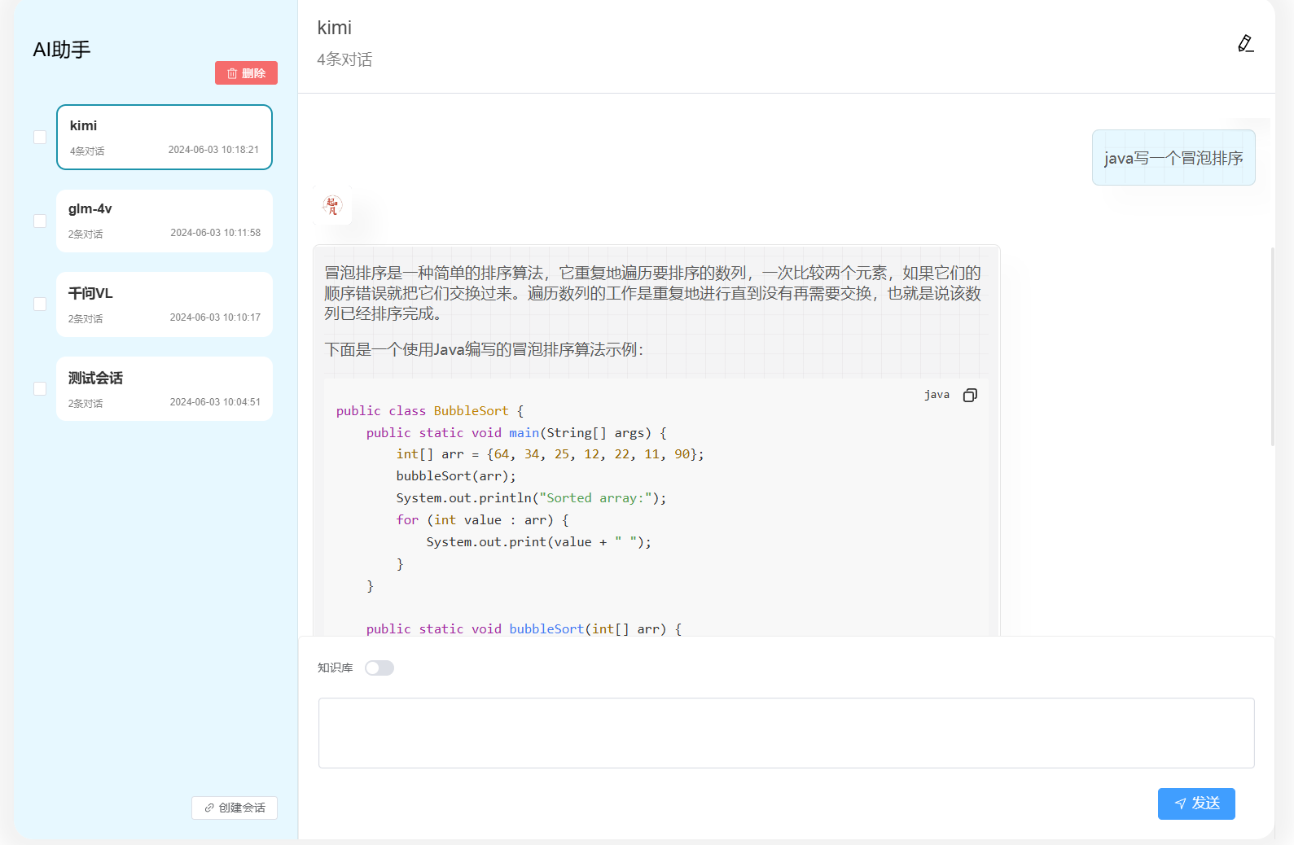
Task: Select the 测试会话 conversation
Action: coord(164,388)
